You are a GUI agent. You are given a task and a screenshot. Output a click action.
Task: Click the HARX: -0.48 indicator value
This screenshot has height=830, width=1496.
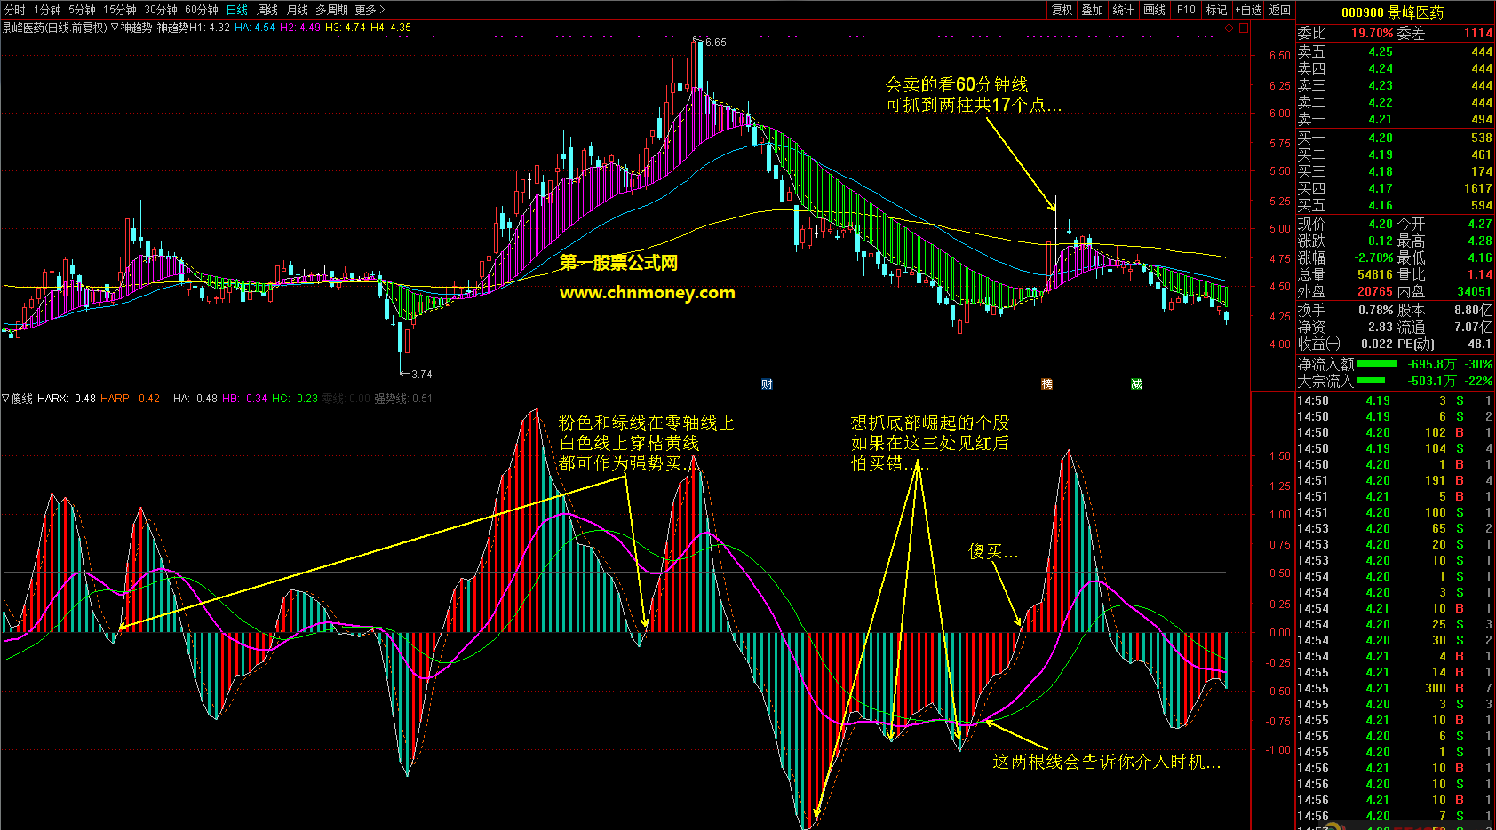pos(67,399)
